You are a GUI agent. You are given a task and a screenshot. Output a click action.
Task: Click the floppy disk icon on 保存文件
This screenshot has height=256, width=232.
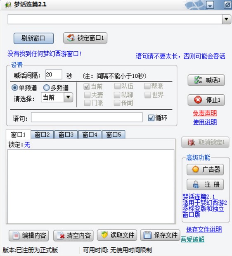click(147, 235)
